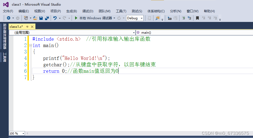Open the 服务器资源管理器 side panel

pos(5,36)
